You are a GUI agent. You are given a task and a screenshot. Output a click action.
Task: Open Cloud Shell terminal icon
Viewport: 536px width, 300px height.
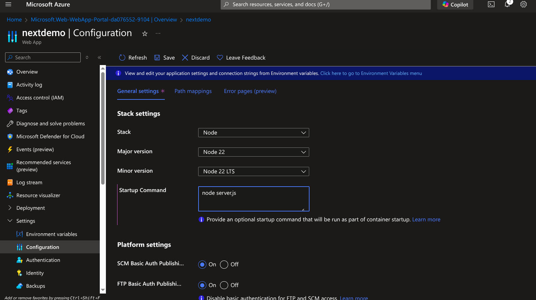pos(491,4)
